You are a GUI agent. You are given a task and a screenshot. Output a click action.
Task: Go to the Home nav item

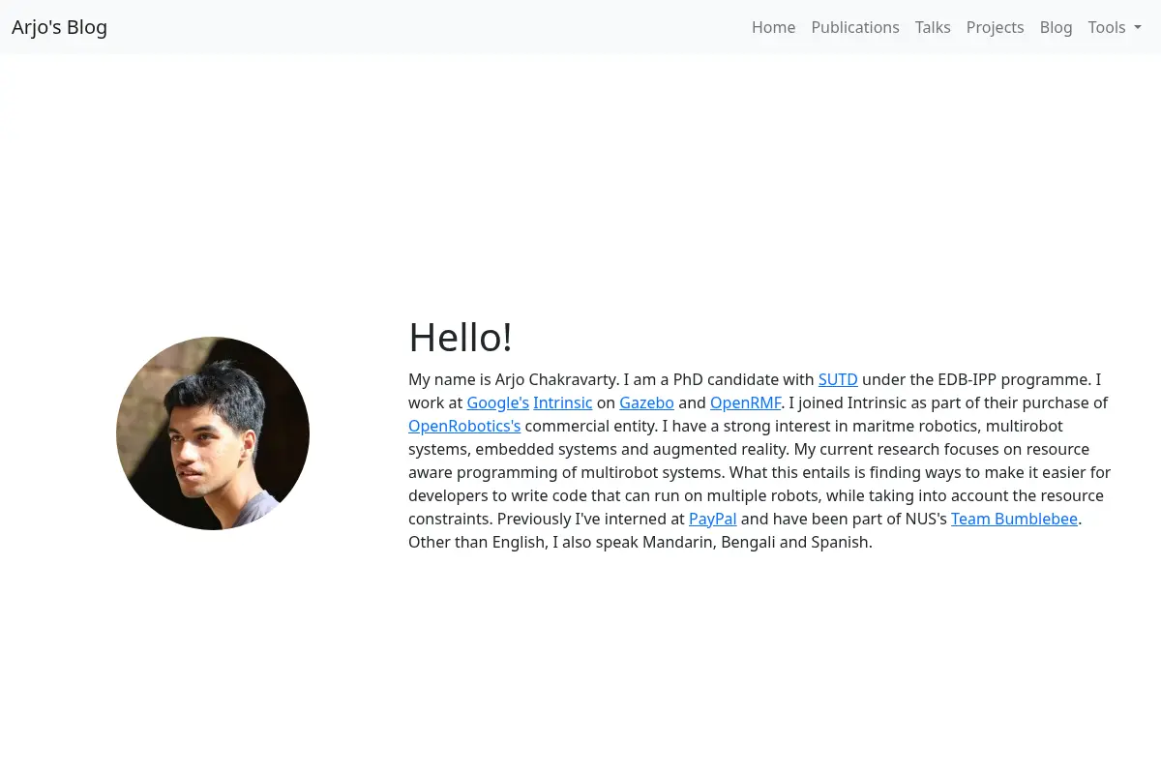tap(773, 27)
